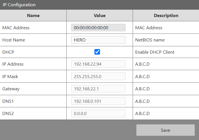
Task: Select the Gateway value field
Action: pyautogui.click(x=98, y=89)
